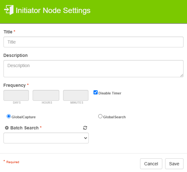This screenshot has width=187, height=172.
Task: Click the Description resize handle corner
Action: (182, 75)
